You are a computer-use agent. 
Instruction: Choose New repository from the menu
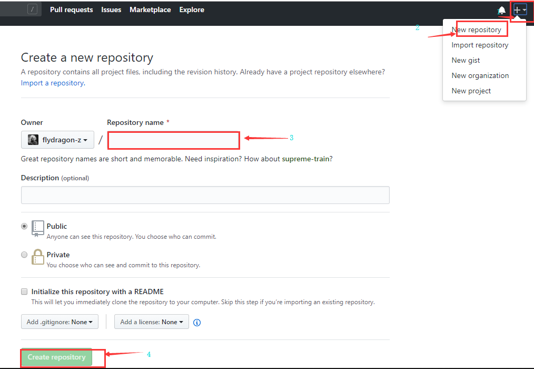(477, 30)
